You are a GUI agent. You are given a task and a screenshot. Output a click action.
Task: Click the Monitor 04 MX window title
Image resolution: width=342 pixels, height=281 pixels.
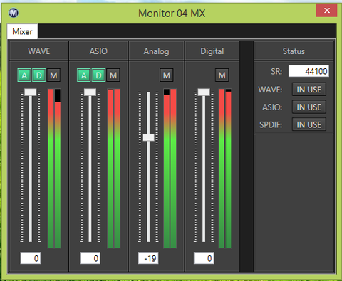[172, 14]
